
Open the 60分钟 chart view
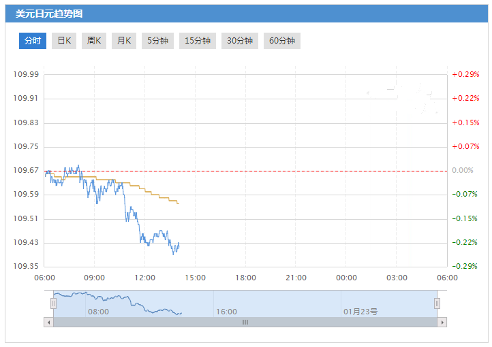coord(282,41)
